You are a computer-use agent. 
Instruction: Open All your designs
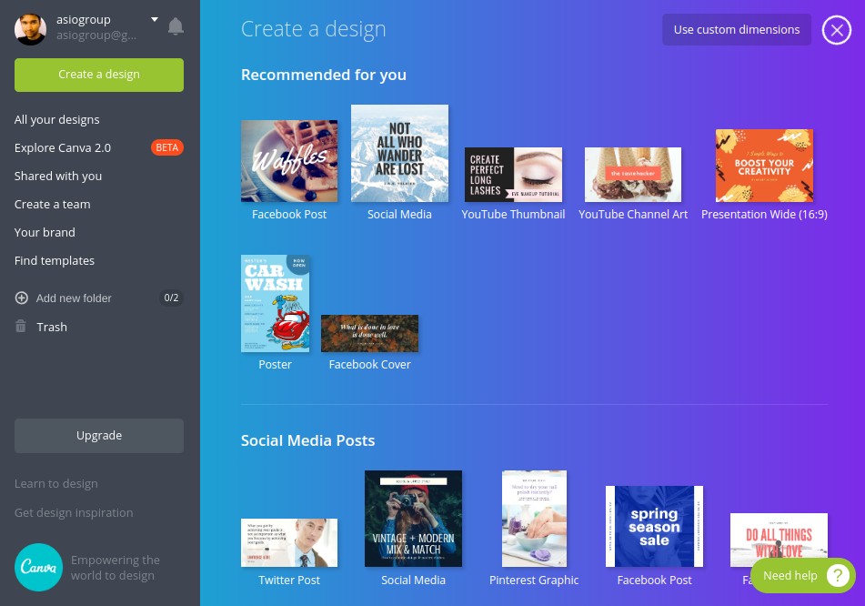tap(56, 120)
